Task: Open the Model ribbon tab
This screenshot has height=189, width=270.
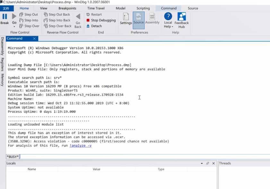Action: point(120,8)
